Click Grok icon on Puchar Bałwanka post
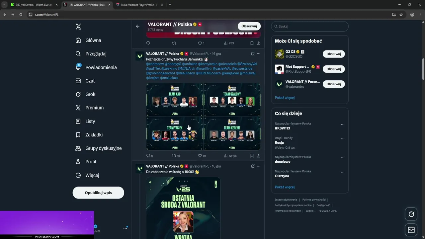The height and width of the screenshot is (239, 425). pyautogui.click(x=253, y=54)
